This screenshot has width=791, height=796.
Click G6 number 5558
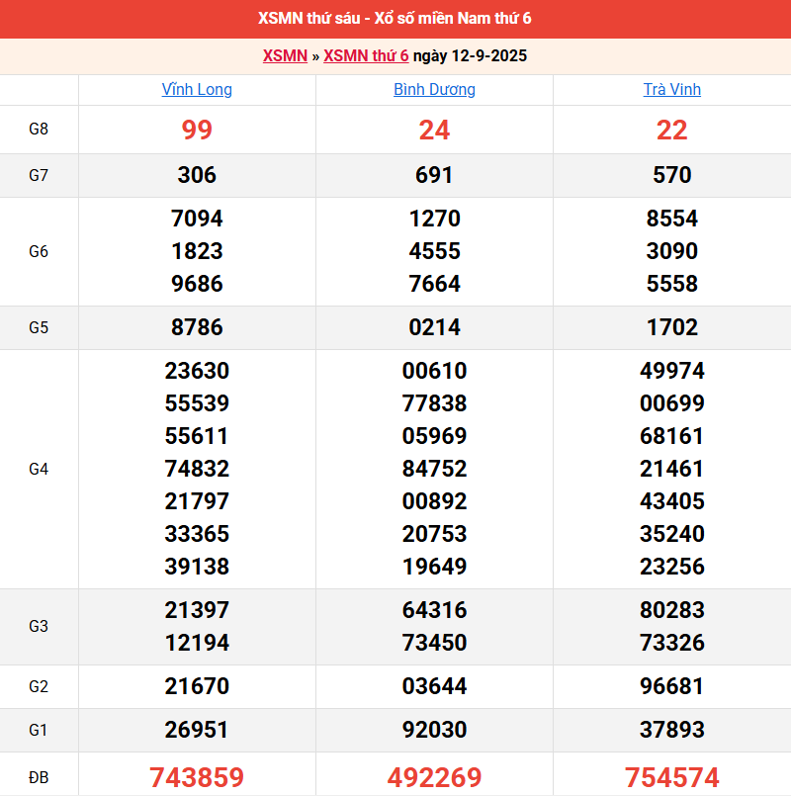[672, 284]
